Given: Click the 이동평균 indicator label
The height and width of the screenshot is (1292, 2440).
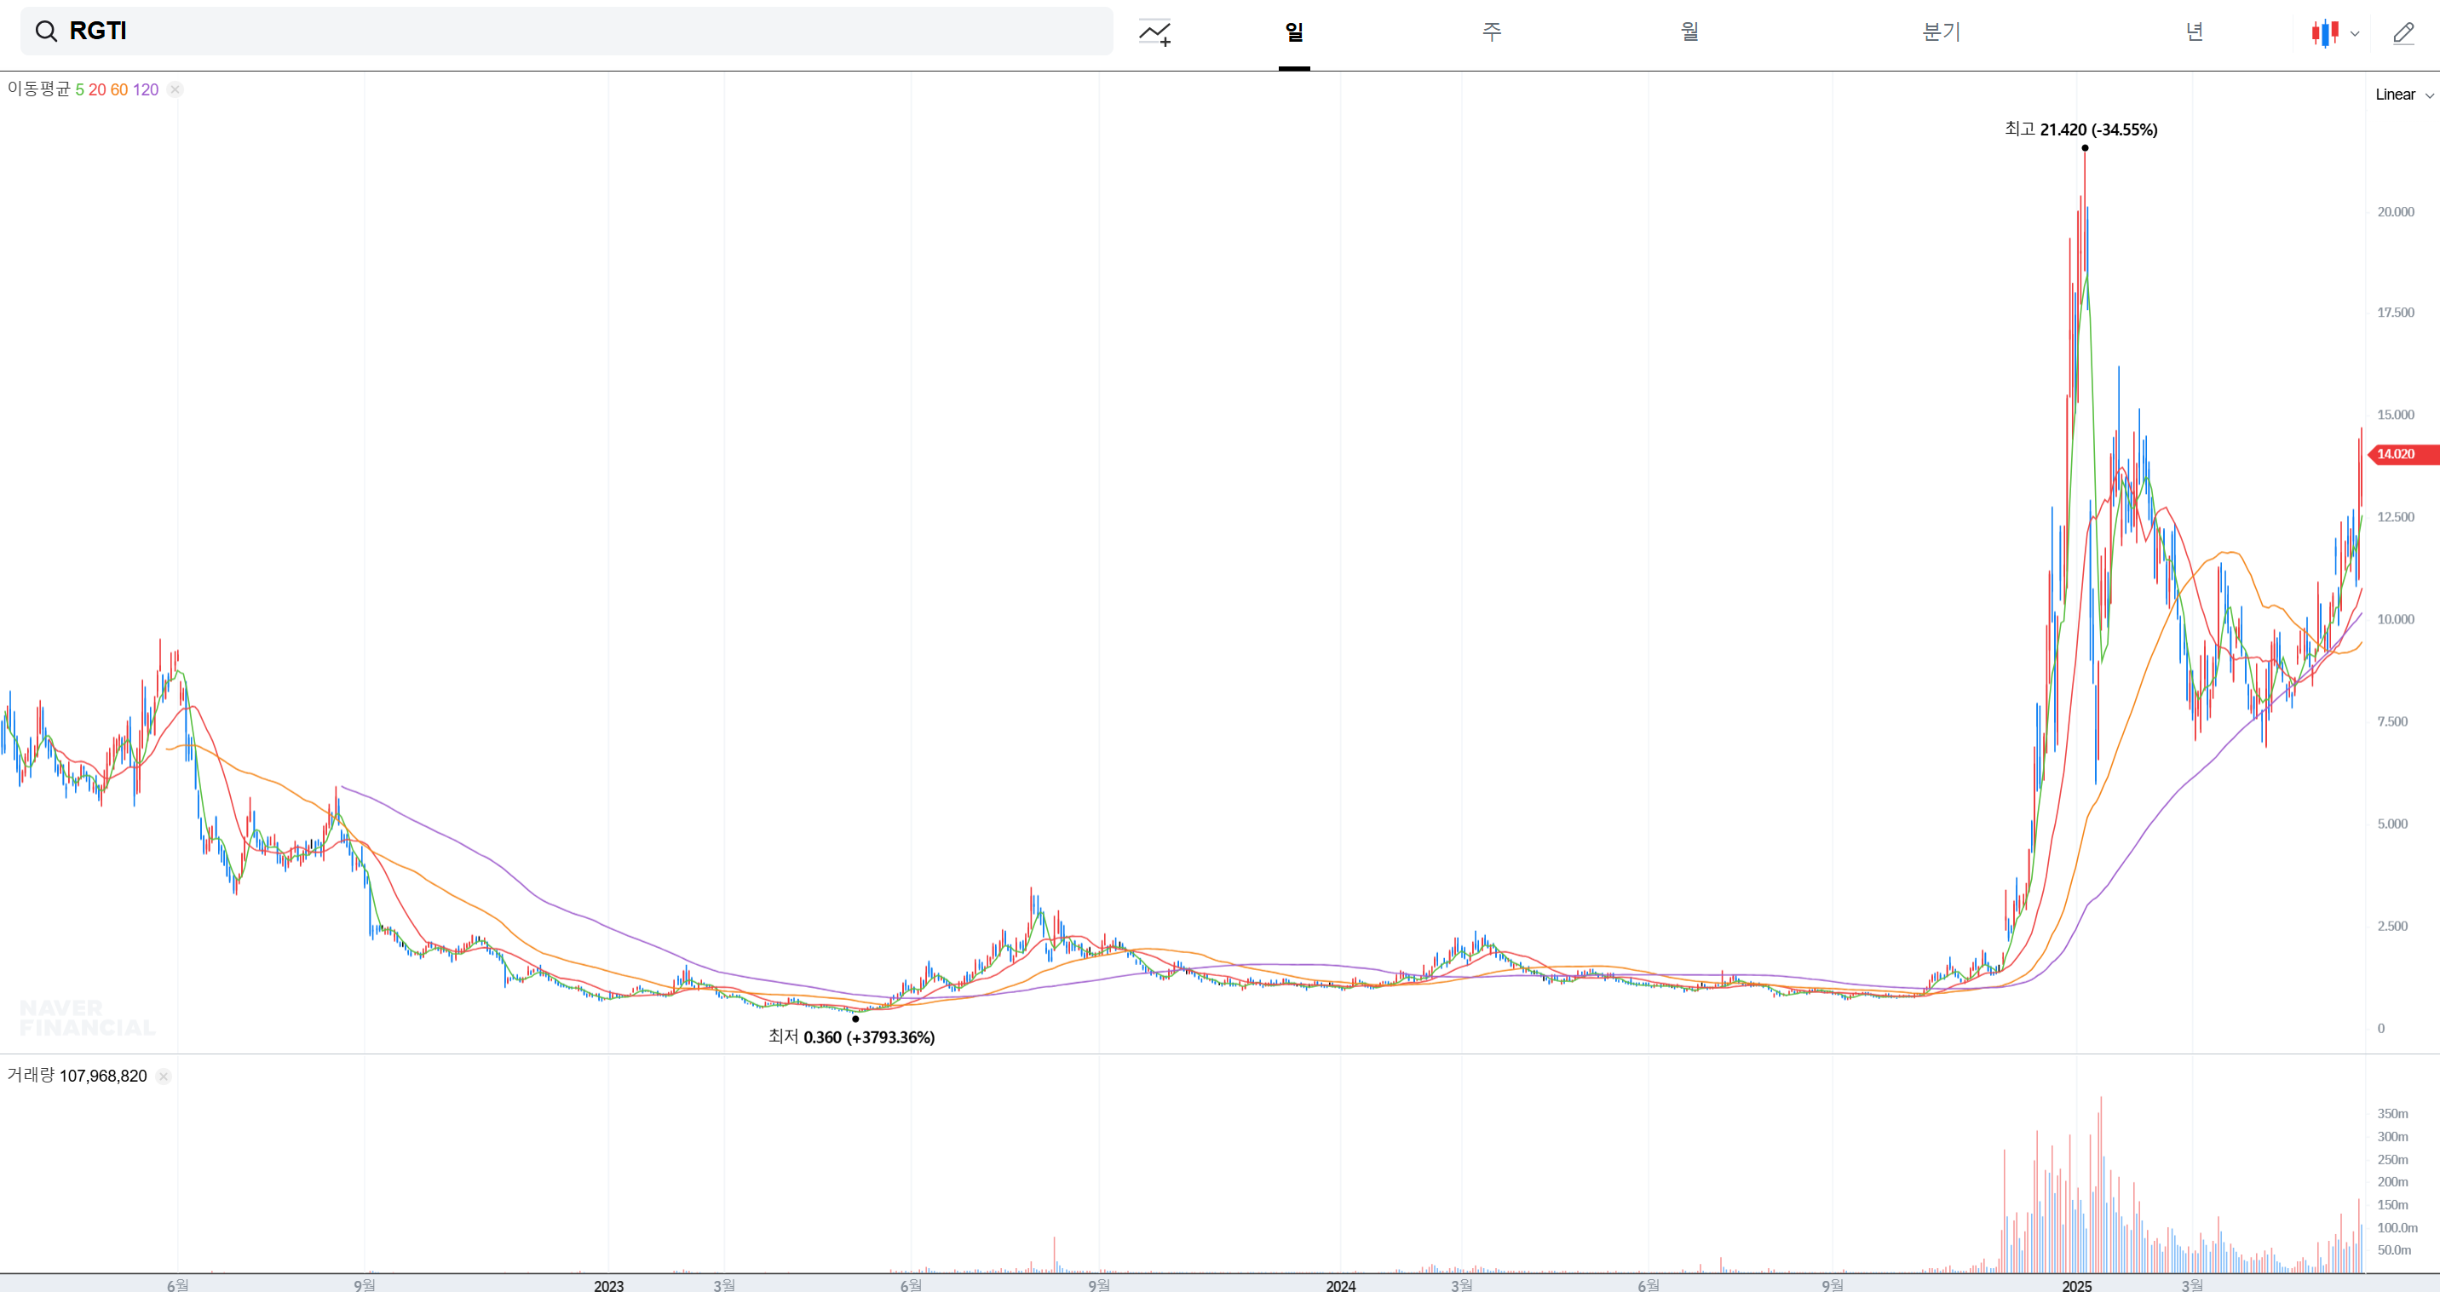Looking at the screenshot, I should tap(39, 89).
